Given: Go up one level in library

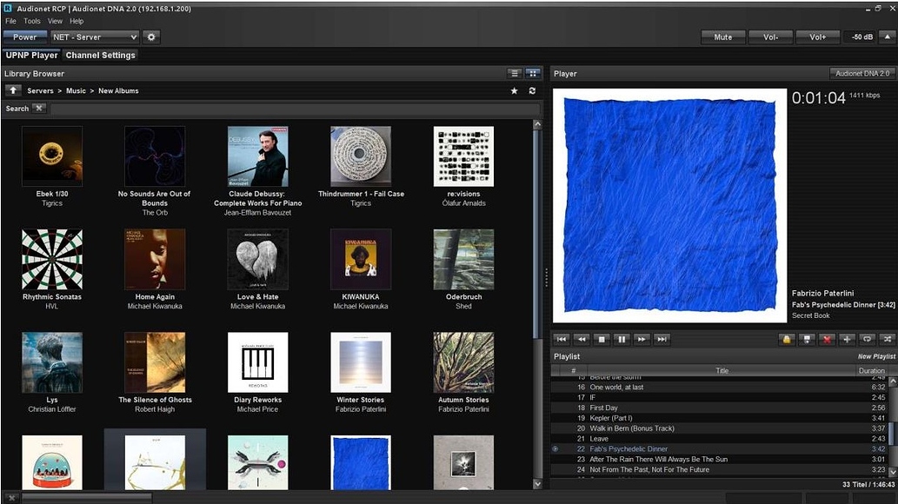Looking at the screenshot, I should pyautogui.click(x=12, y=90).
